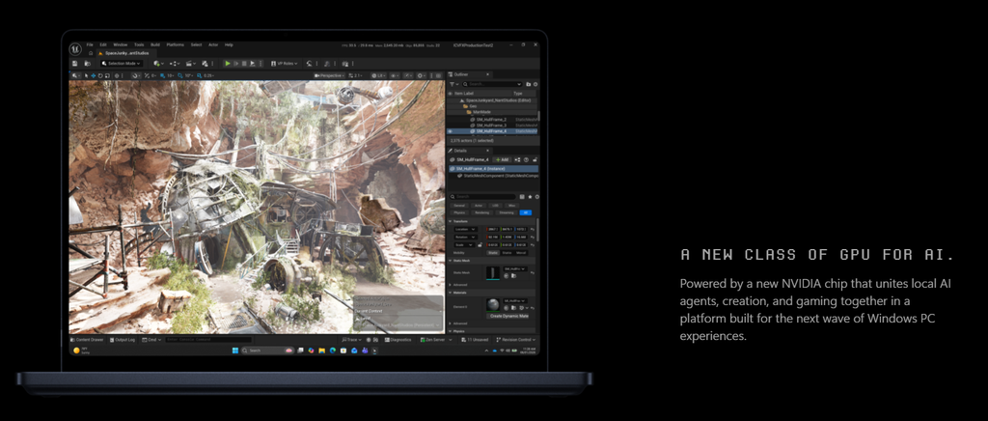The width and height of the screenshot is (988, 421).
Task: Activate the translate move gizmo tool
Action: [94, 75]
